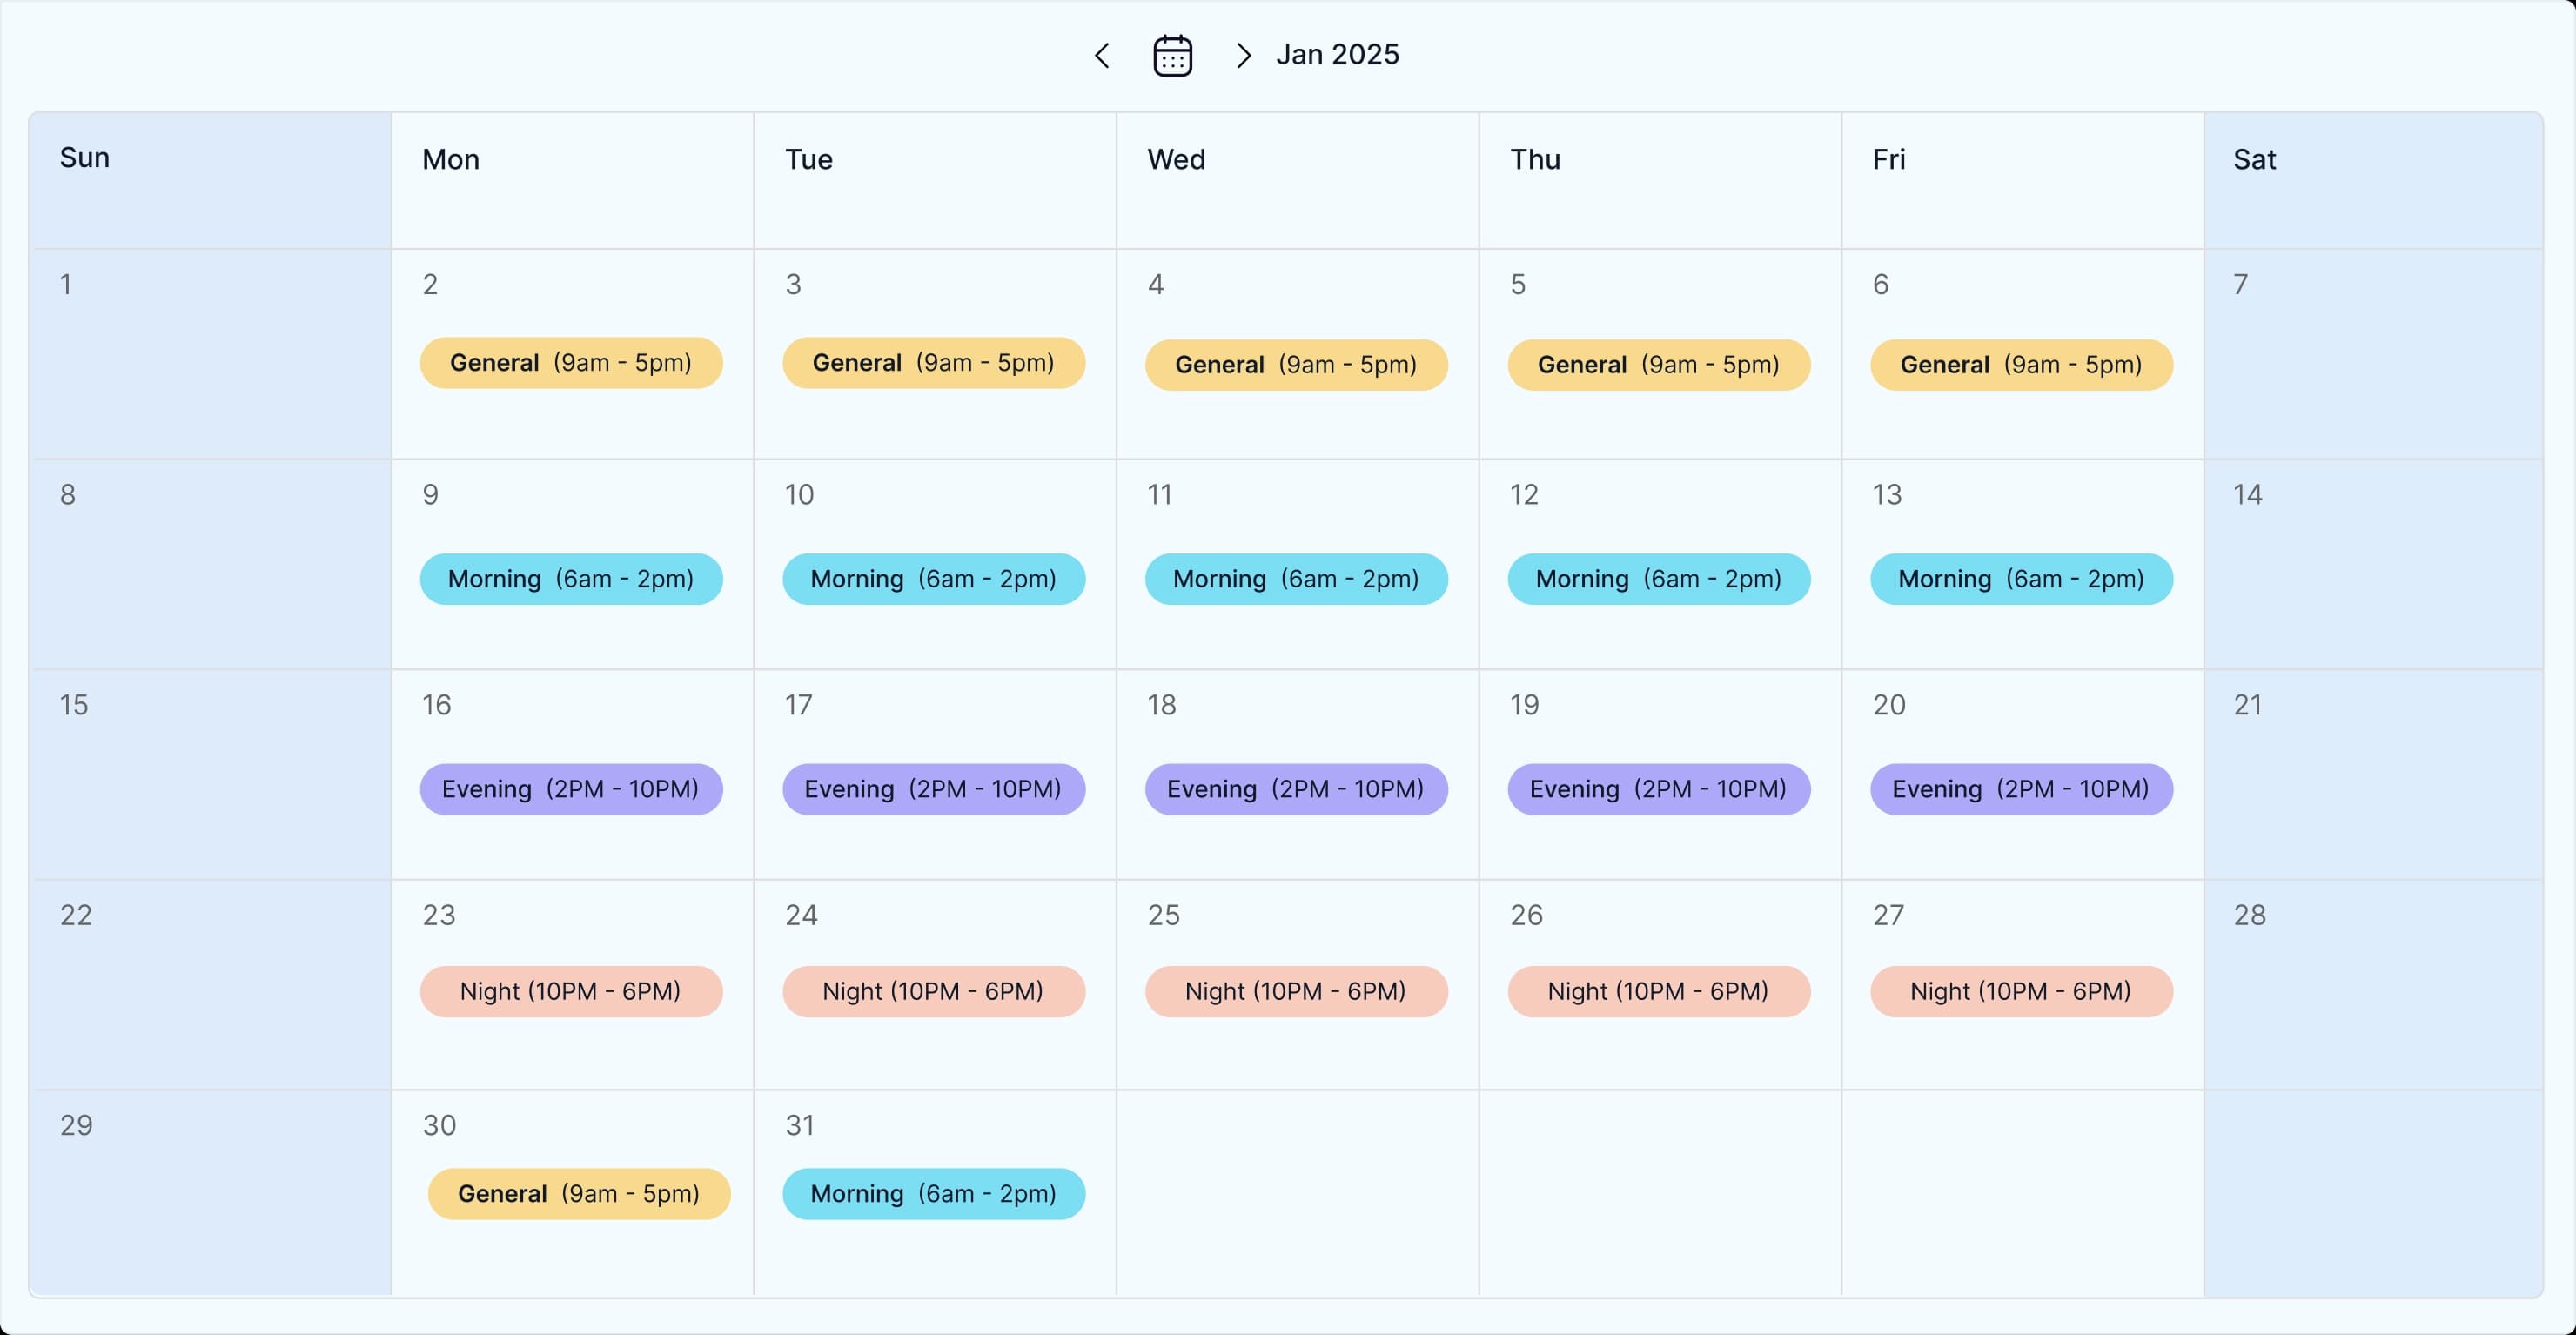
Task: Click the Sun column header
Action: click(210, 180)
